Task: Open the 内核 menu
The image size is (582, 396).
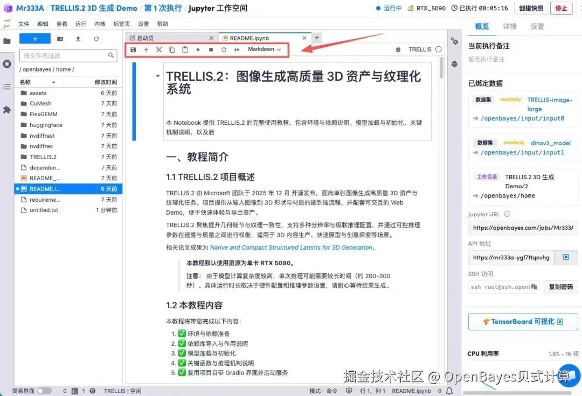Action: pyautogui.click(x=100, y=24)
